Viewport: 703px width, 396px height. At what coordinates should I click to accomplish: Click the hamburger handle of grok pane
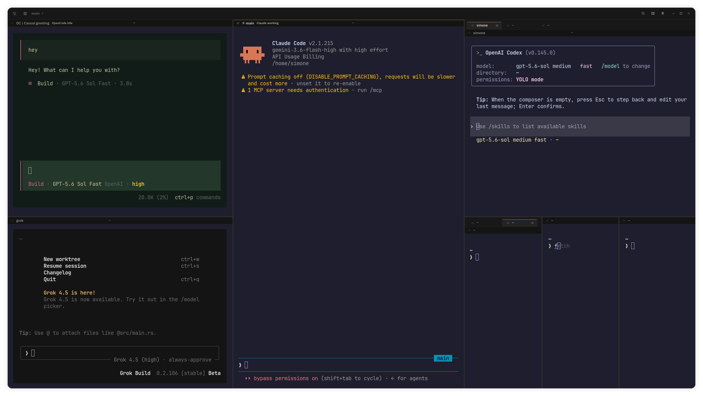tap(12, 221)
